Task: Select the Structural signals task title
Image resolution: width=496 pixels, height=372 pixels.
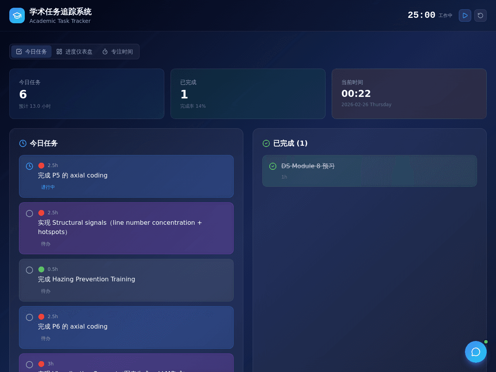Action: point(120,227)
